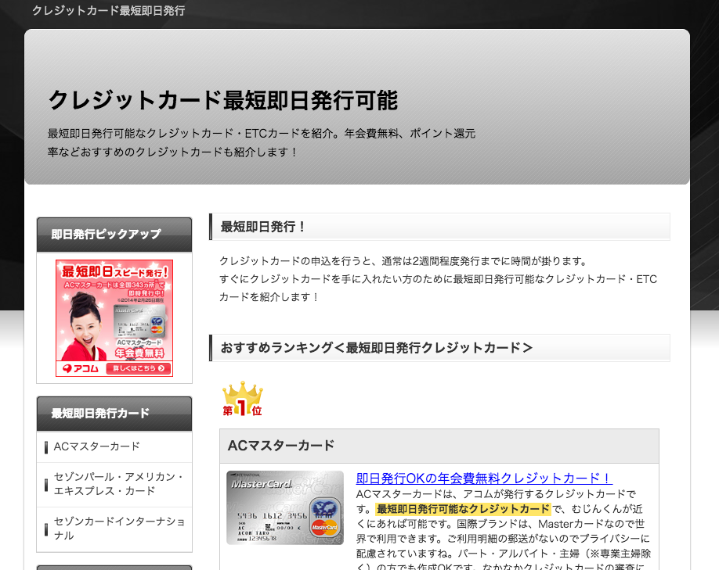
Task: Click the first-place crown ranking icon
Action: coord(243,399)
